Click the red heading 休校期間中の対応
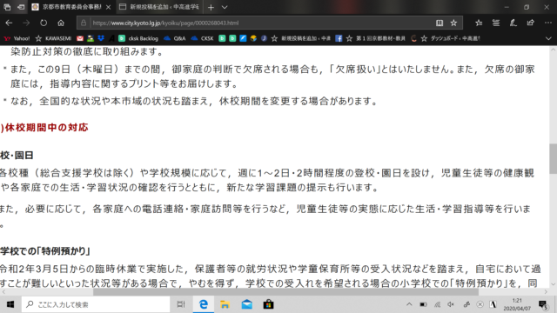Viewport: 557px width, 313px height. pyautogui.click(x=46, y=128)
